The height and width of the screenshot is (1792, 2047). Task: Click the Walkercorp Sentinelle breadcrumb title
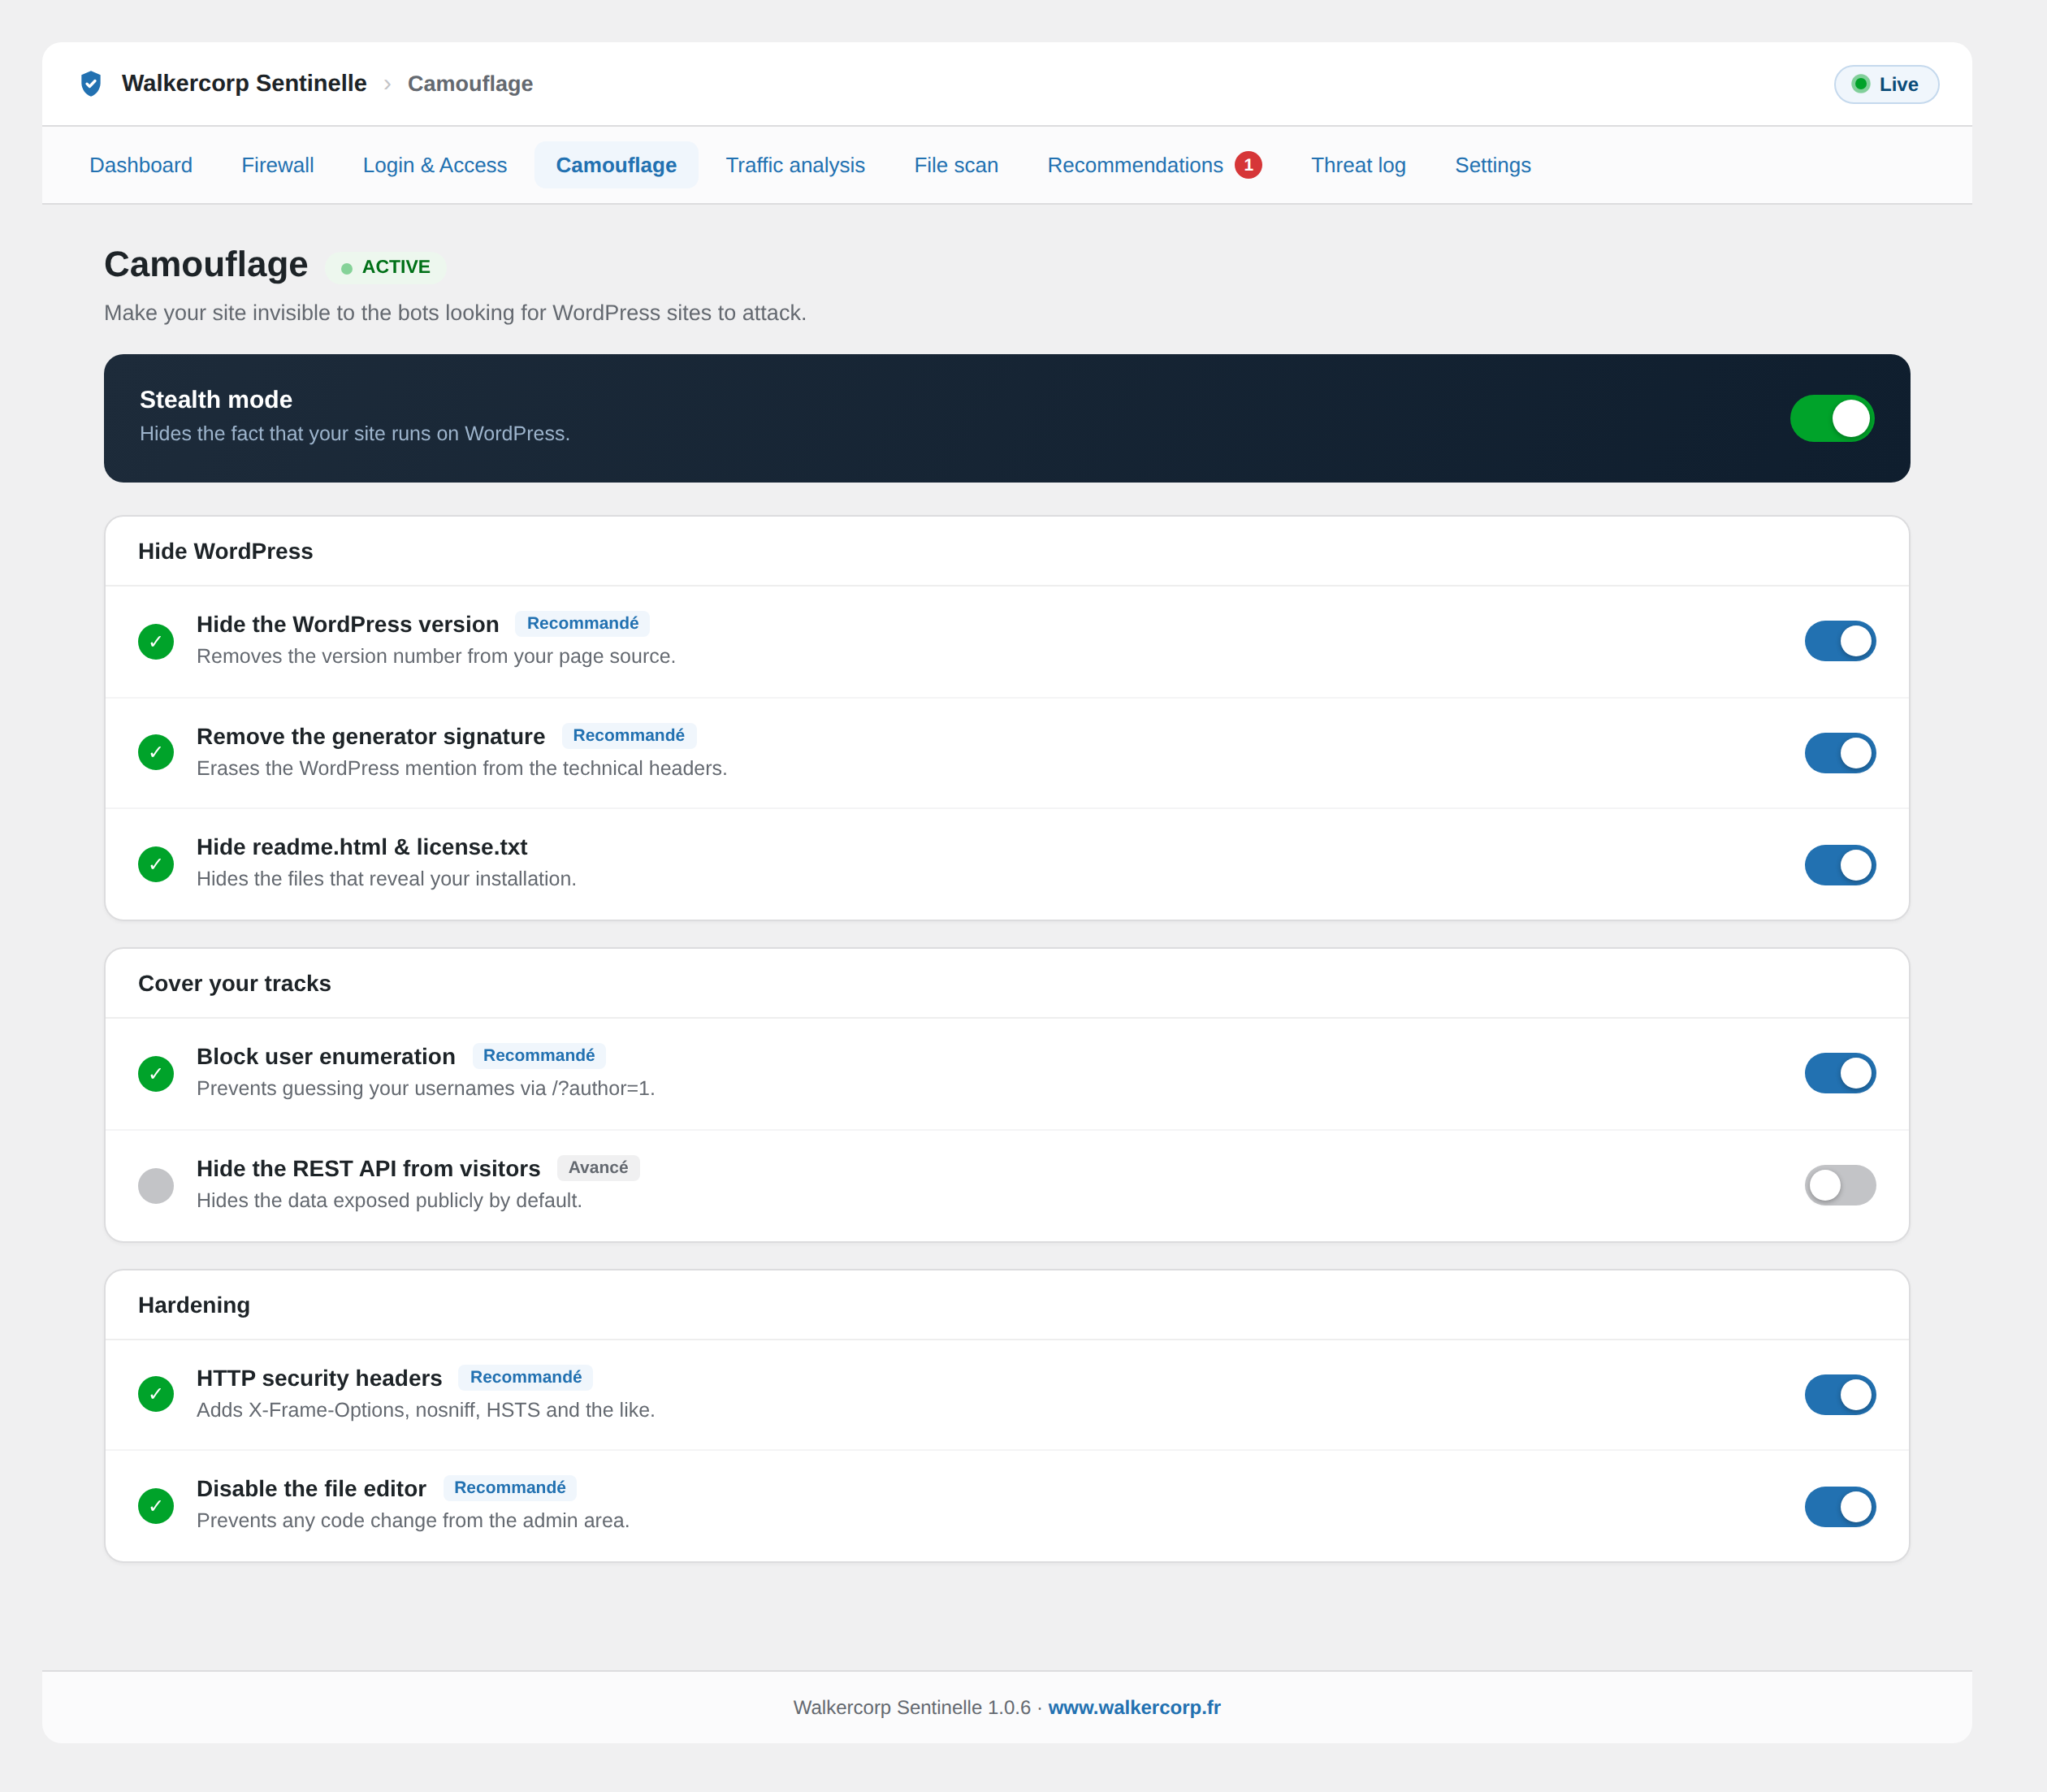(244, 83)
